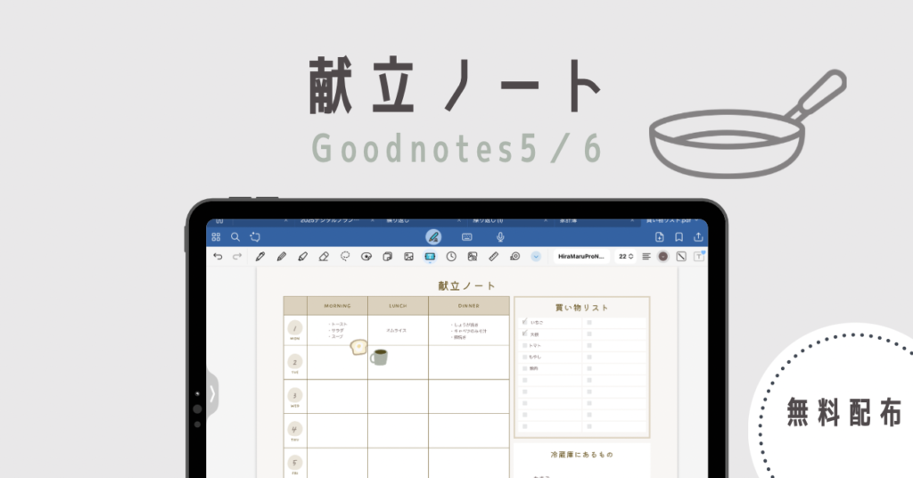The height and width of the screenshot is (478, 913).
Task: Select the Image insert tool
Action: pos(408,256)
